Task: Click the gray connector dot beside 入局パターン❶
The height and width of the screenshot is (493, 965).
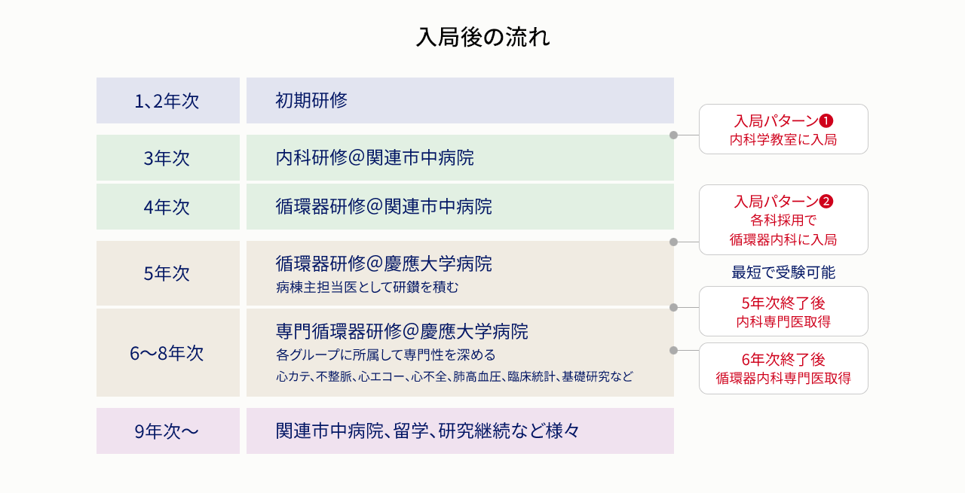Action: point(673,135)
